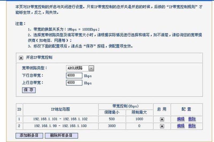Click the 限制最大 column header
The height and width of the screenshot is (142, 214).
click(139, 112)
